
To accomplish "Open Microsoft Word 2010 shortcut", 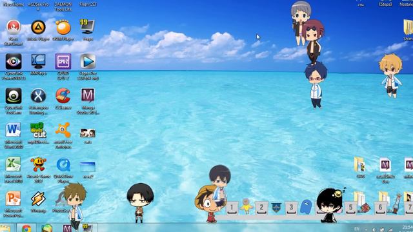I will pyautogui.click(x=13, y=130).
